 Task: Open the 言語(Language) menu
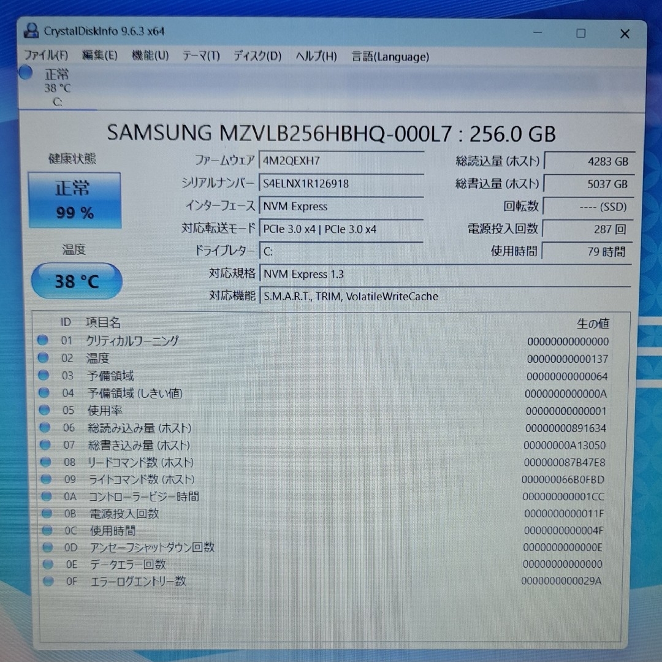(x=390, y=56)
